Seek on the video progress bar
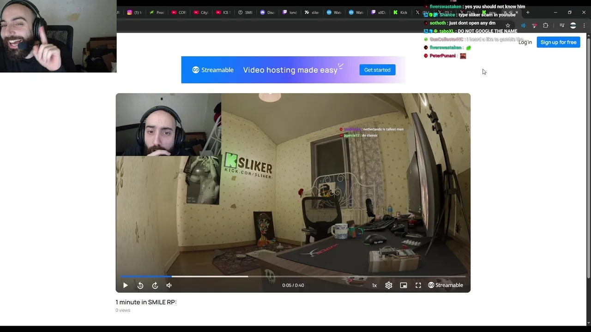Viewport: 591px width, 332px height. coord(293,277)
